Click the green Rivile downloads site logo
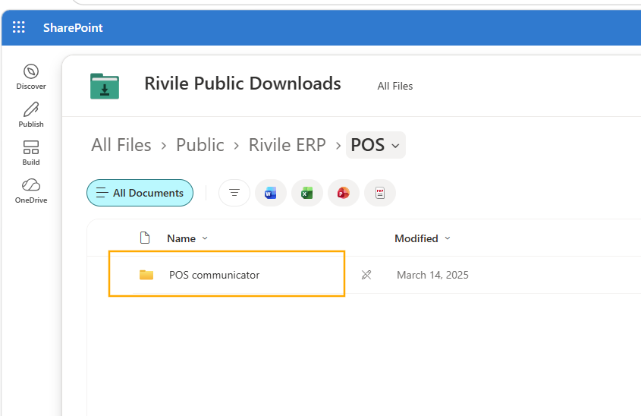This screenshot has width=641, height=416. (105, 86)
